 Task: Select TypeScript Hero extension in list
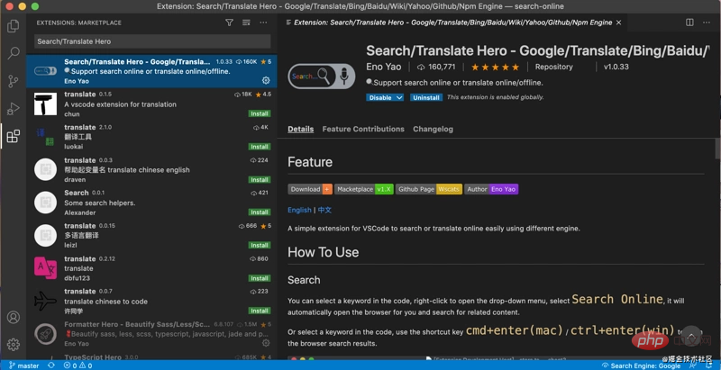point(151,356)
